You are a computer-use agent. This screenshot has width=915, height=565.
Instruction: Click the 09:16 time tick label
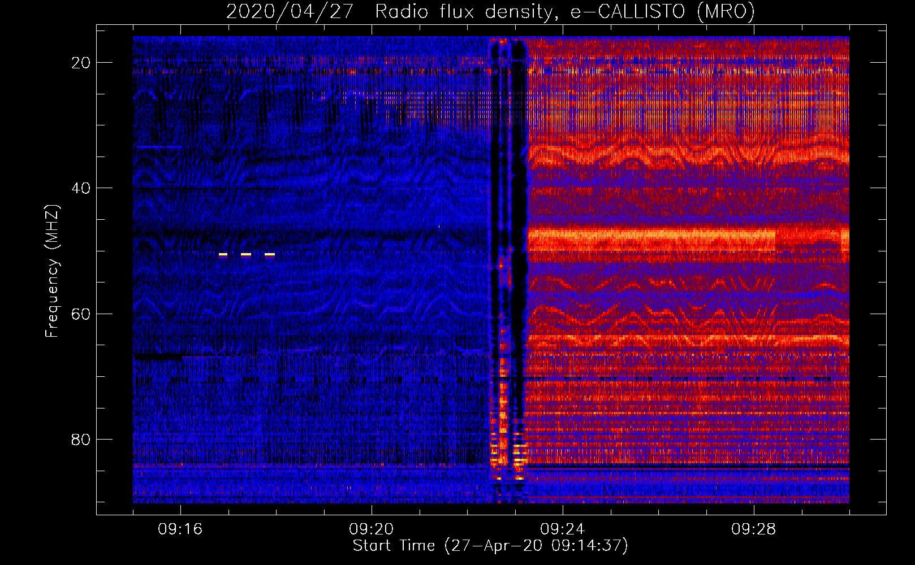(180, 529)
